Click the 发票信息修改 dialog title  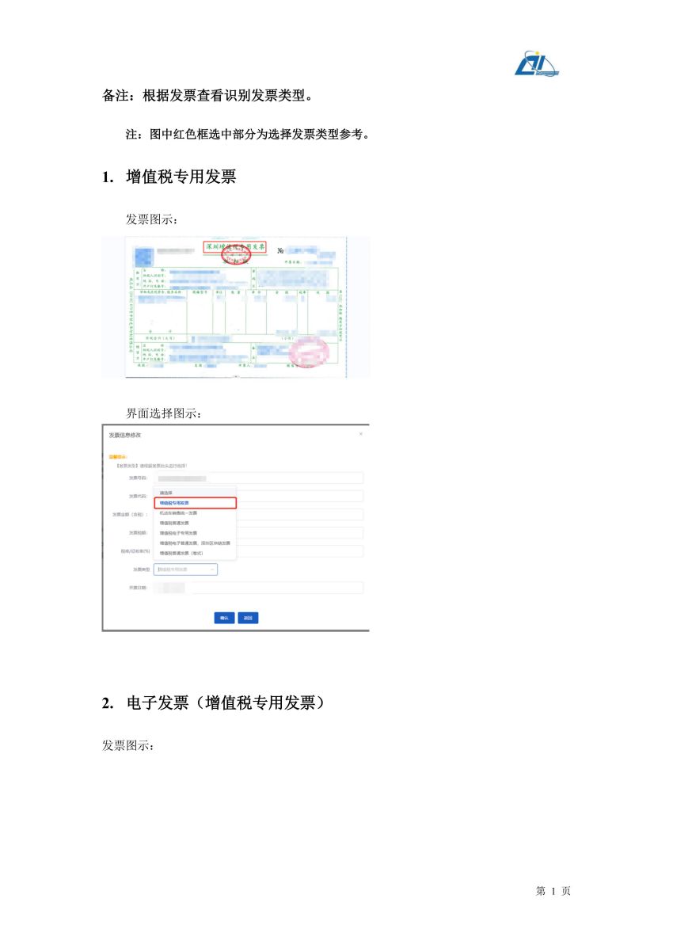pos(125,435)
